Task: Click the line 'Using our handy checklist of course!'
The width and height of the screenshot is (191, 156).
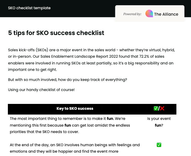Action: pyautogui.click(x=41, y=90)
